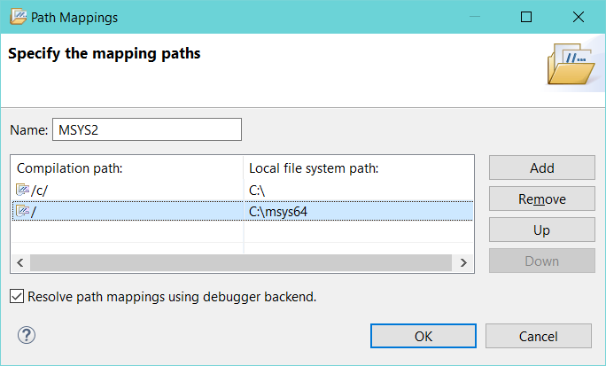The width and height of the screenshot is (606, 366).
Task: Select the C:\ local path cell
Action: tap(359, 191)
